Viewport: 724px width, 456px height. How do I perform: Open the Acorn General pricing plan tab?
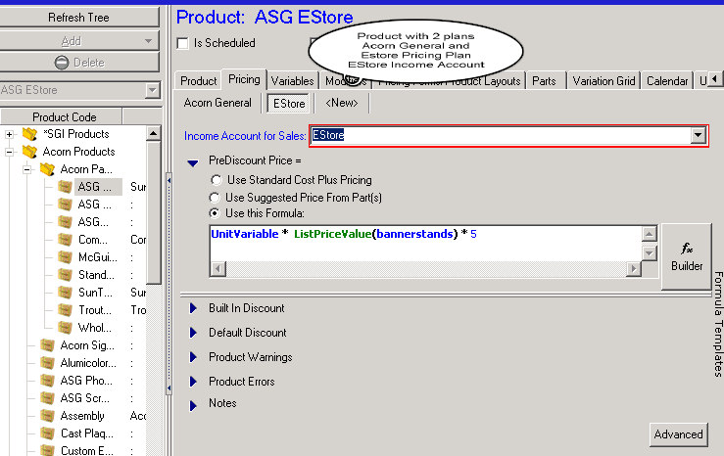[x=217, y=103]
